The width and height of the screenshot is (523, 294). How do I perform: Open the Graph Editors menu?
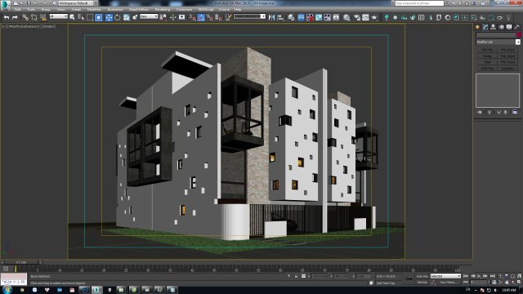[139, 10]
